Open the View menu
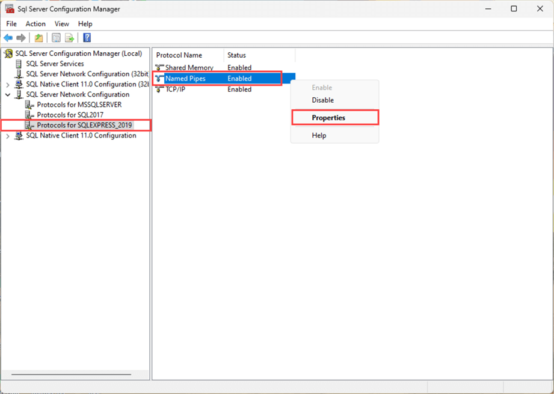 pyautogui.click(x=62, y=23)
